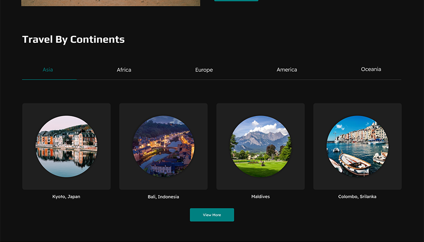Switch to the Africa tab

pyautogui.click(x=124, y=70)
